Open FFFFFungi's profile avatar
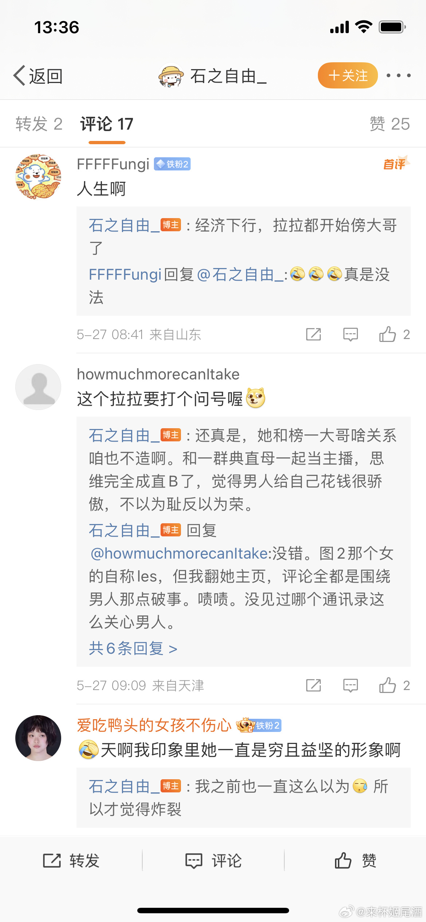This screenshot has height=922, width=426. tap(38, 177)
